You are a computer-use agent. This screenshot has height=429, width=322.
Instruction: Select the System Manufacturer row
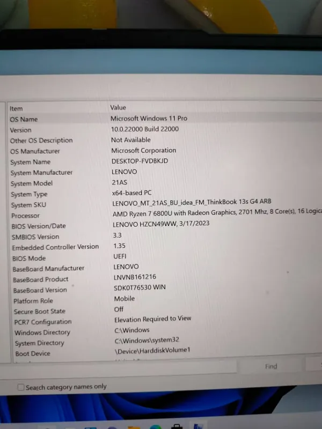pos(41,173)
